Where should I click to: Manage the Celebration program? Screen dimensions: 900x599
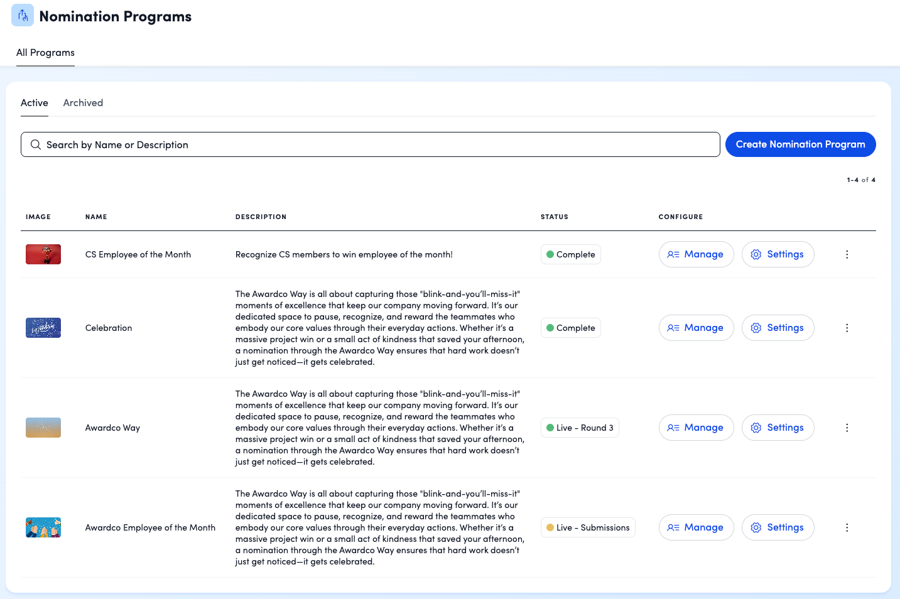(x=696, y=328)
